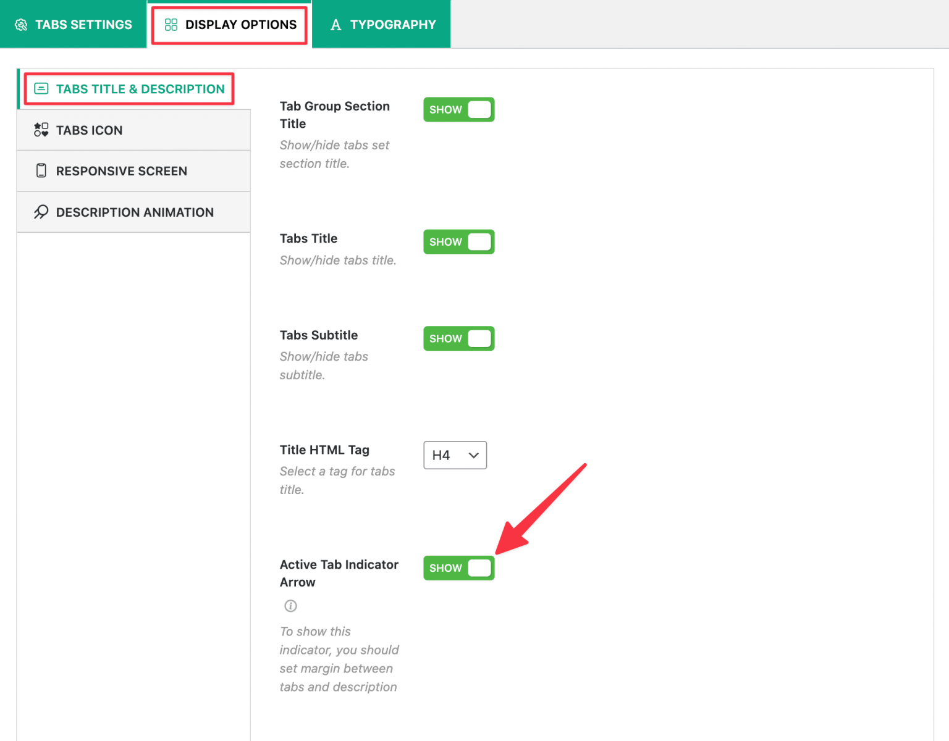This screenshot has width=949, height=741.
Task: Click the Typography letter A icon
Action: (336, 24)
